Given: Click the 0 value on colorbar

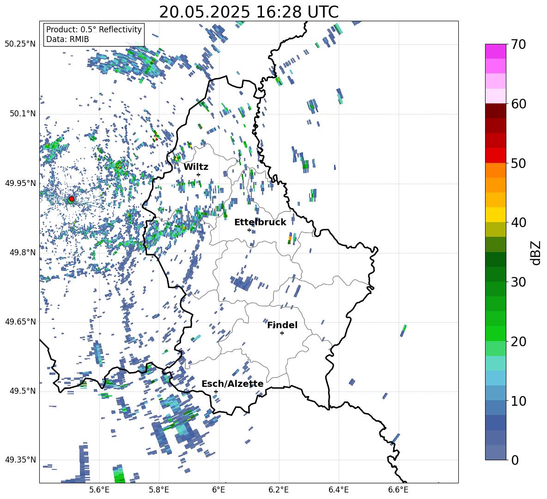Looking at the screenshot, I should [515, 460].
